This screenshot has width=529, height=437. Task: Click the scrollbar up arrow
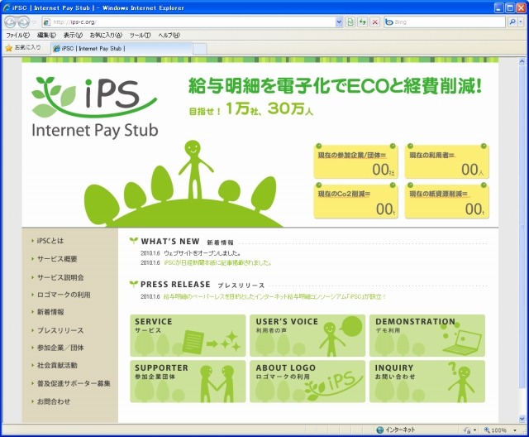click(x=522, y=61)
